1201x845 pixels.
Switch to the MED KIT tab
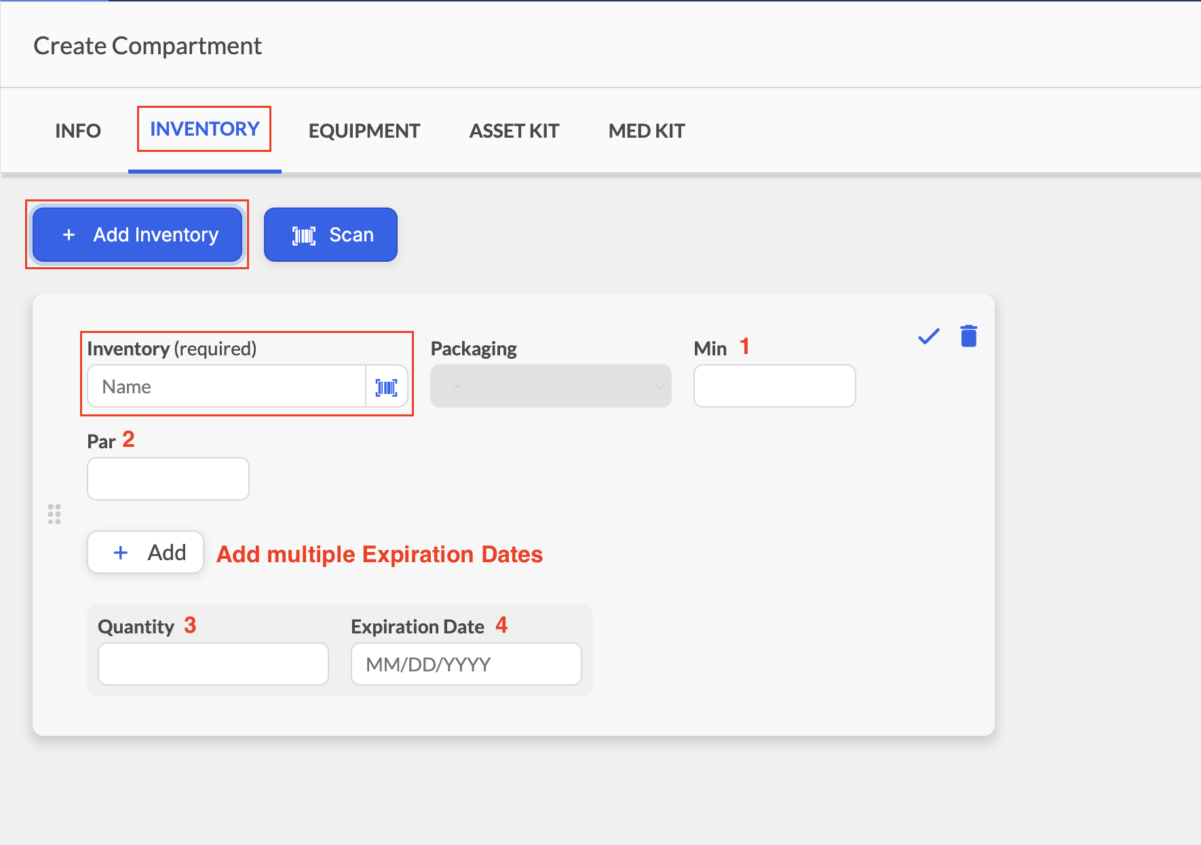click(647, 130)
